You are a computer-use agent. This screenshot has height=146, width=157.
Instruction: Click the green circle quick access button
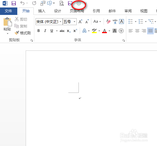(79, 3)
